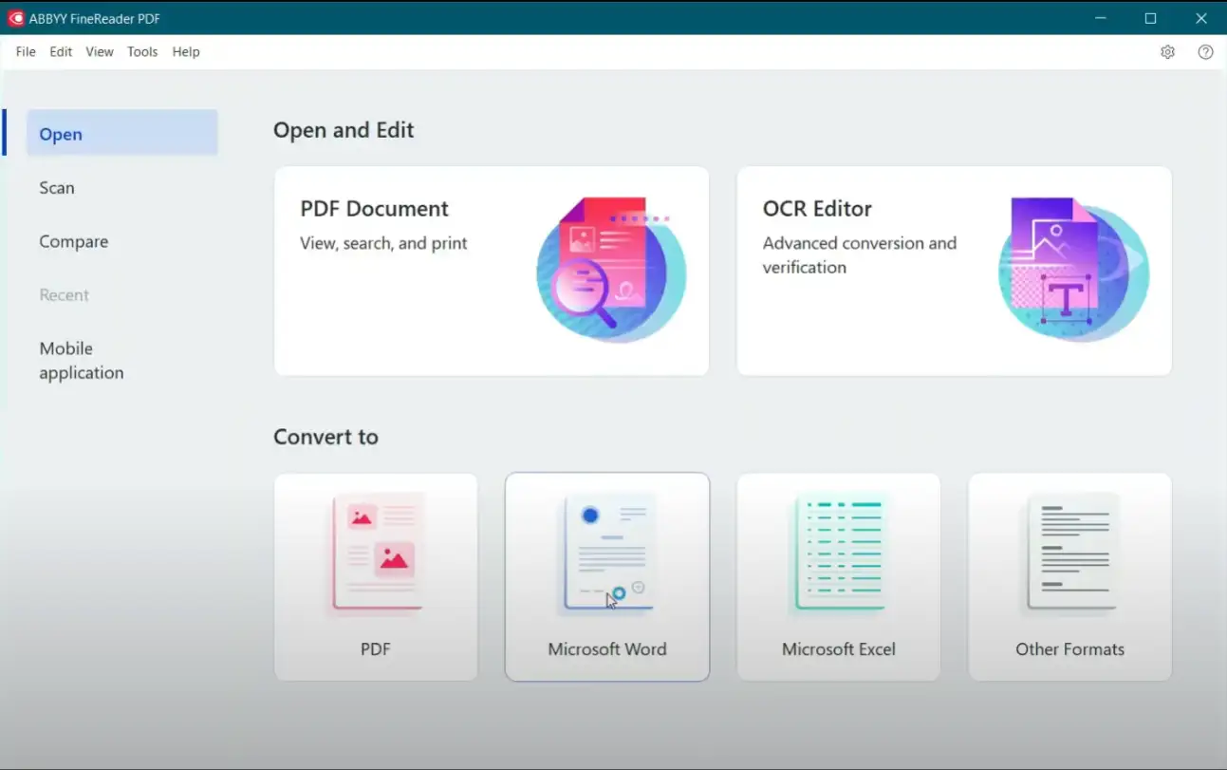Switch to the Scan tab in sidebar
Screen dimensions: 1227x770
[x=57, y=188]
